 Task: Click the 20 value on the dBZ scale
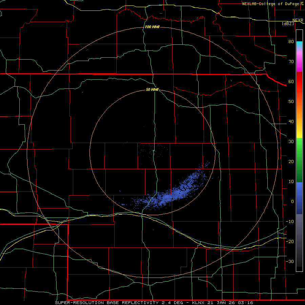291,161
